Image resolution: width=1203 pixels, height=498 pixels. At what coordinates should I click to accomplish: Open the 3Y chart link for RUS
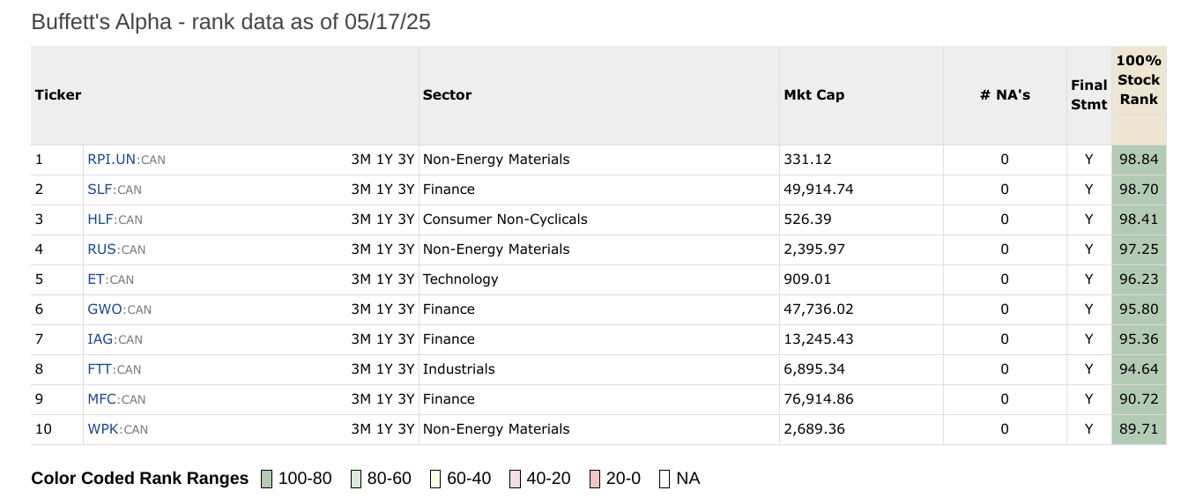(x=405, y=249)
